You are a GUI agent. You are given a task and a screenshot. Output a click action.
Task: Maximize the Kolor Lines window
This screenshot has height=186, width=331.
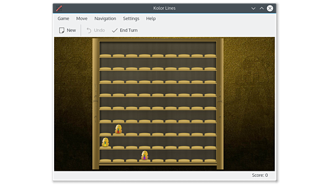(x=261, y=8)
